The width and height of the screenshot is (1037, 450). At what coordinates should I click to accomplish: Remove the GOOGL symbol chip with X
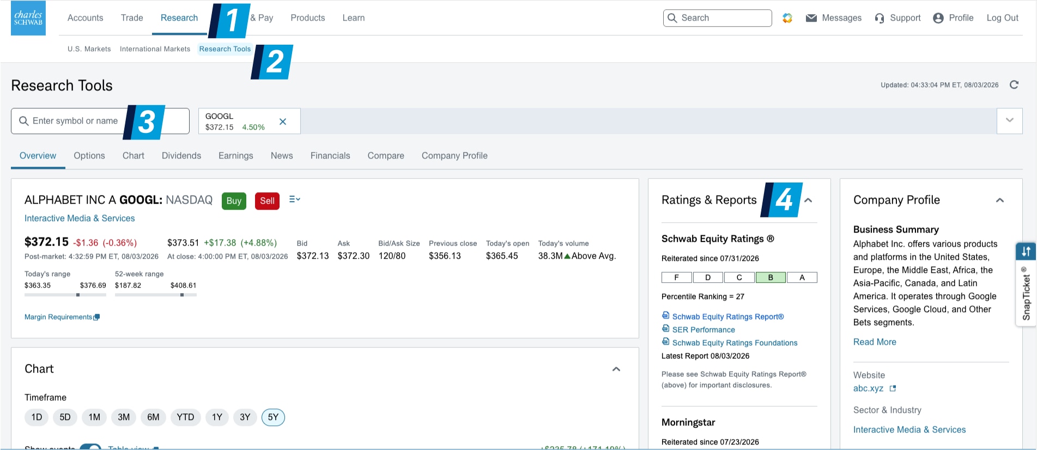pyautogui.click(x=283, y=121)
